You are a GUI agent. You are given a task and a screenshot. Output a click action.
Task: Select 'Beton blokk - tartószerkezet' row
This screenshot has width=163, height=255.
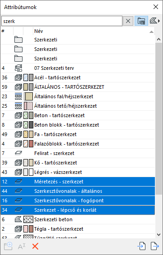78,125
